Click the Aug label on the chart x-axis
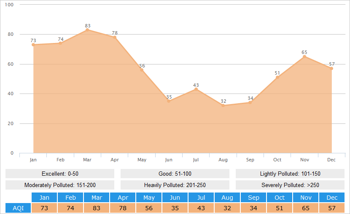The image size is (350, 214). (223, 160)
